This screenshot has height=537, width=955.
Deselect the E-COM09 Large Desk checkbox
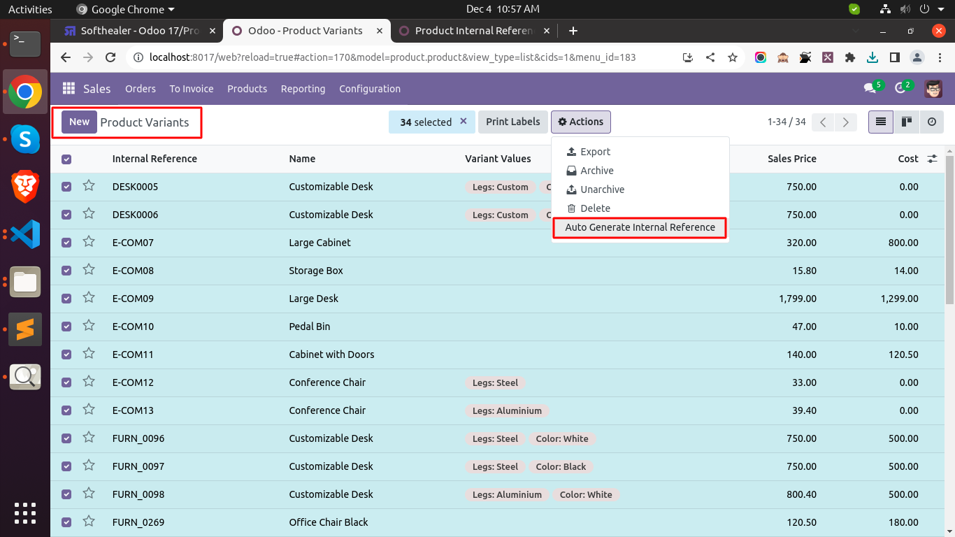pos(66,299)
